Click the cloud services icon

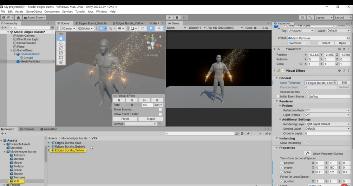pyautogui.click(x=19, y=17)
